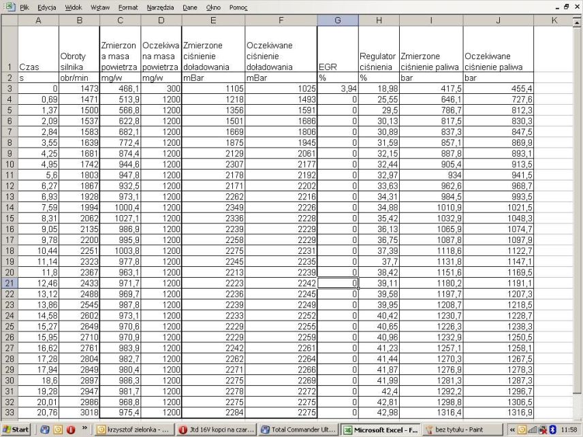The width and height of the screenshot is (583, 437).
Task: Click the 'EGR' header cell
Action: [x=338, y=49]
